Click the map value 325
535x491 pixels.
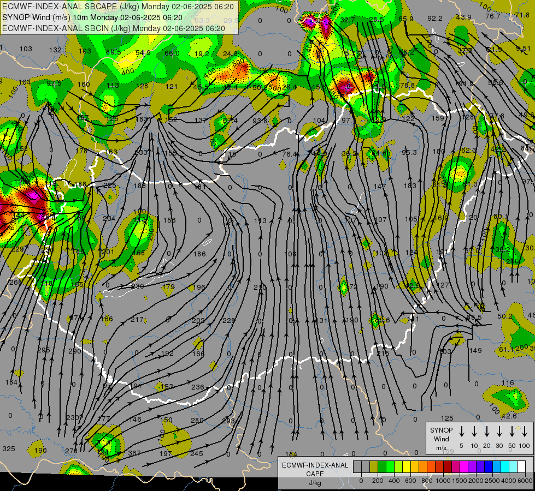tap(9, 448)
